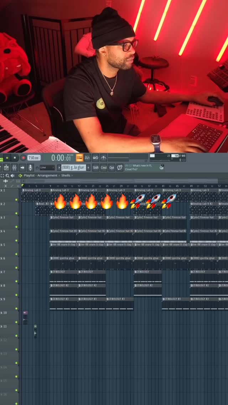
Task: Select the small green clip on track 11
Action: click(35, 331)
